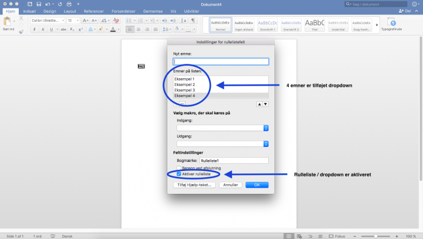
Task: Move item down with the down arrow
Action: [265, 104]
